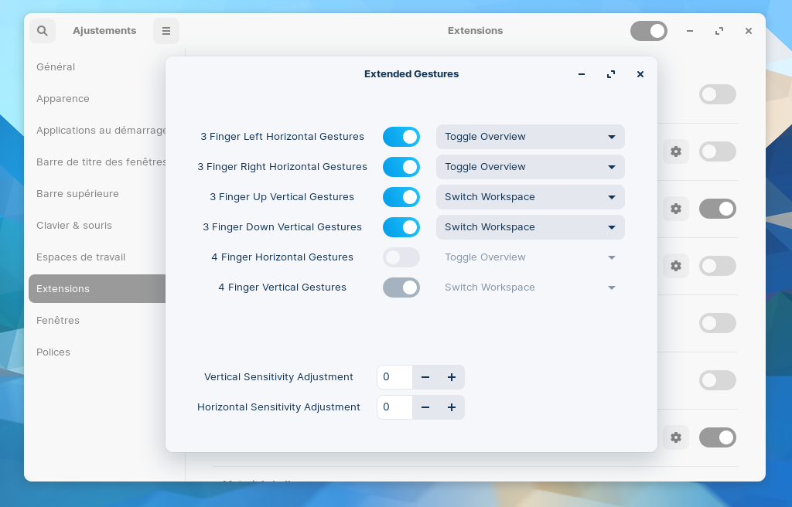
Task: Open the Polices sidebar section
Action: pyautogui.click(x=53, y=352)
